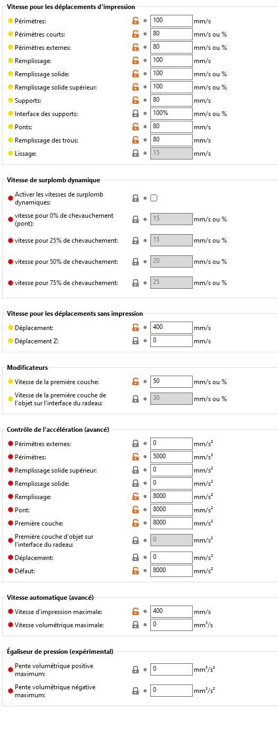This screenshot has width=278, height=729.
Task: Enable the dynamic overhang speeds checkbox
Action: pos(154,198)
